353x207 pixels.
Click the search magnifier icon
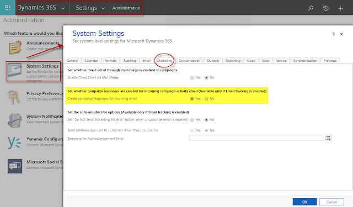(311, 8)
